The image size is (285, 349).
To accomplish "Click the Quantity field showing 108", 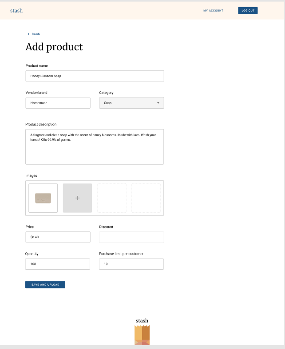I will click(58, 264).
